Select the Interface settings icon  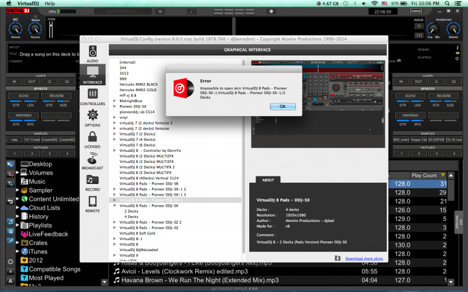[x=92, y=75]
